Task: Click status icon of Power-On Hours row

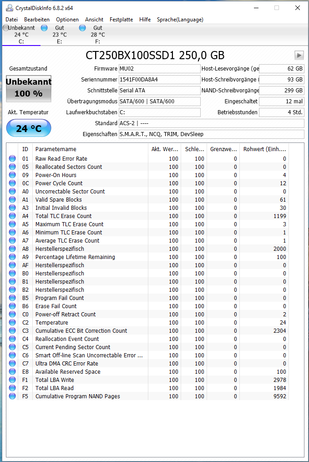Action: click(x=12, y=175)
